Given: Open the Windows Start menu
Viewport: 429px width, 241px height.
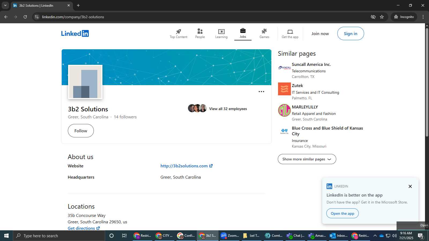Looking at the screenshot, I should point(6,236).
